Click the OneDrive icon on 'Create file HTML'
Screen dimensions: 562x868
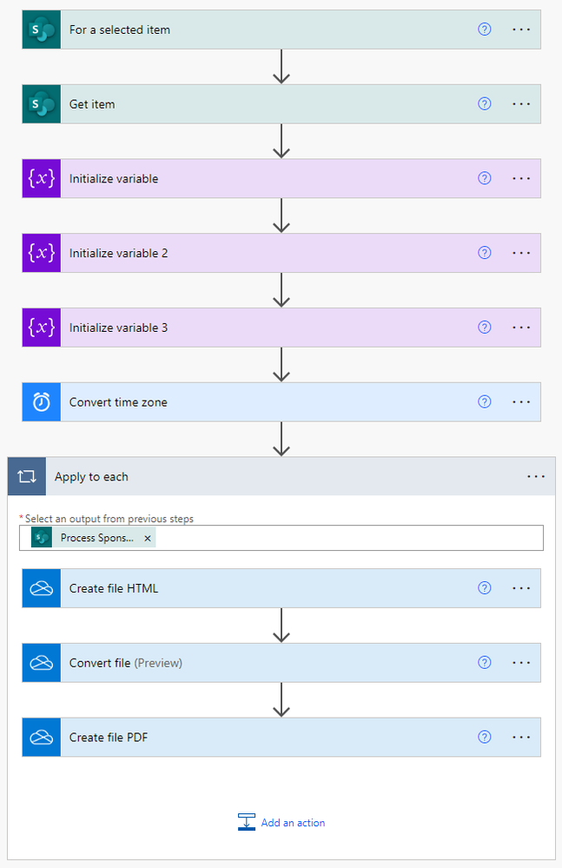pos(42,588)
